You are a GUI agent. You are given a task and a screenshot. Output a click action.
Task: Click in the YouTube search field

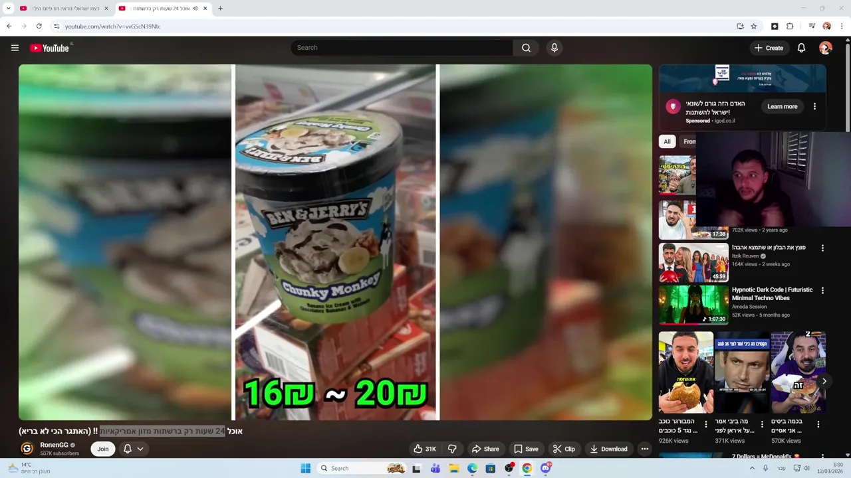click(x=402, y=48)
